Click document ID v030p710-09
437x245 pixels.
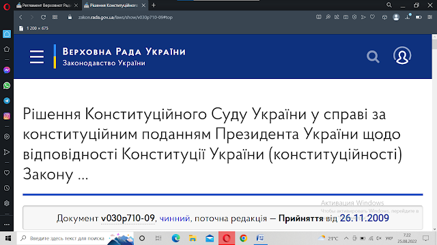click(128, 218)
